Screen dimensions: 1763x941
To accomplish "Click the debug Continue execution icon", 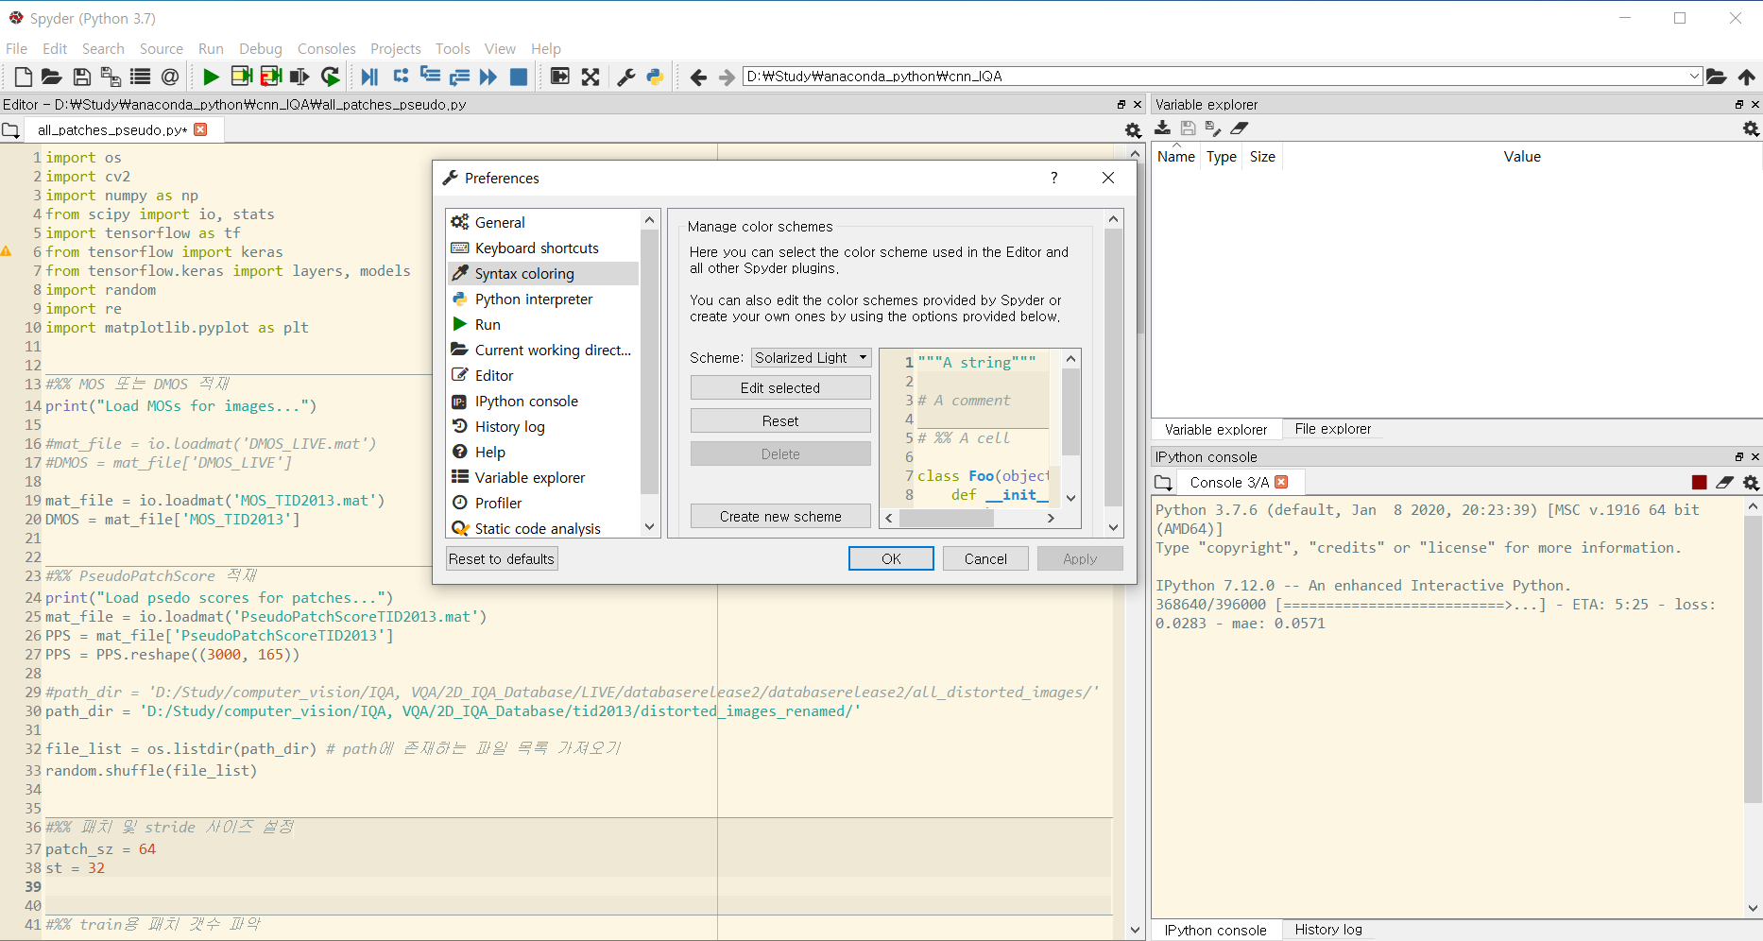I will click(x=488, y=77).
